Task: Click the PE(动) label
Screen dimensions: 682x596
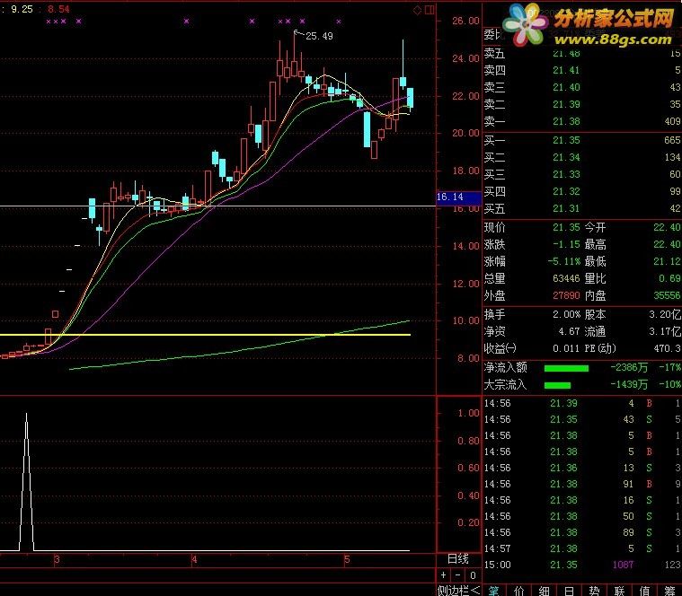Action: click(x=600, y=348)
